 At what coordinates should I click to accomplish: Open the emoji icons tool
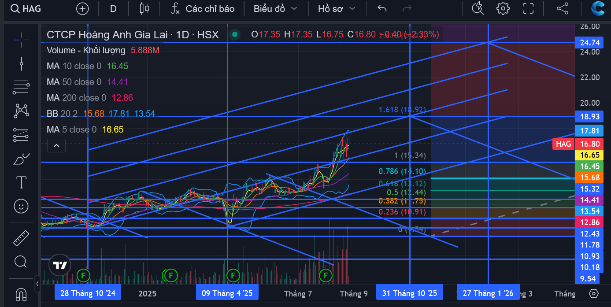(21, 206)
